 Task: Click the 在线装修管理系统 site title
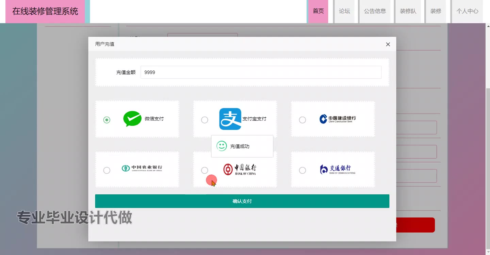coord(45,11)
